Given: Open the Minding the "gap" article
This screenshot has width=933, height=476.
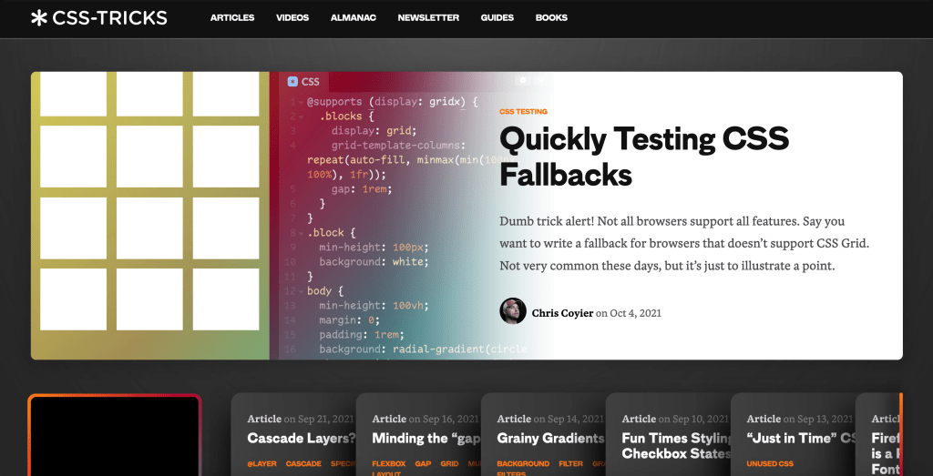Looking at the screenshot, I should click(x=426, y=439).
